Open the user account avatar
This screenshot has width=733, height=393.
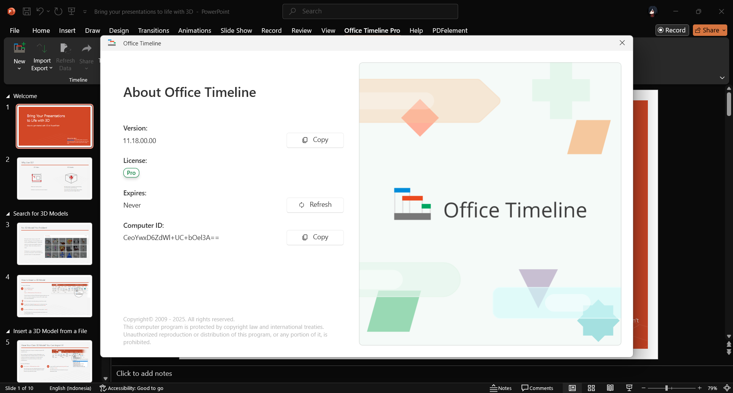pyautogui.click(x=652, y=11)
